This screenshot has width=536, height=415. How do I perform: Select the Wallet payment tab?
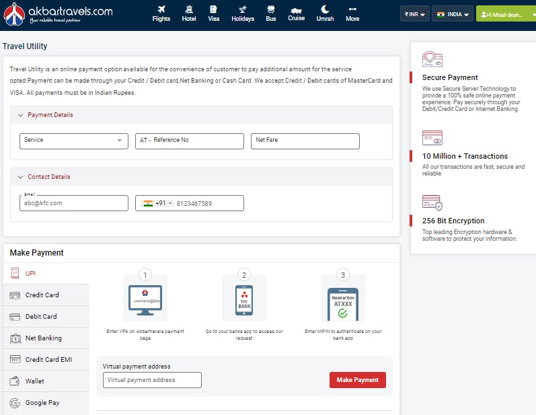click(46, 381)
